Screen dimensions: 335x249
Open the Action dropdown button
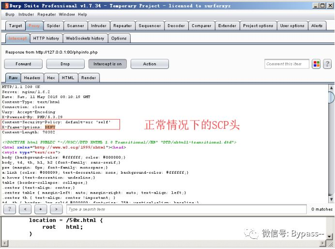tap(150, 64)
